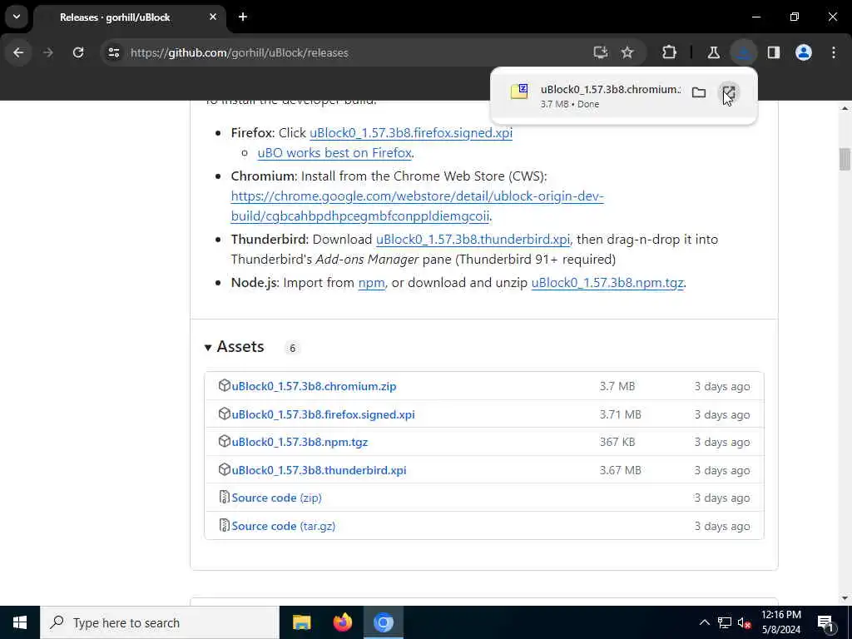This screenshot has height=639, width=852.
Task: Click file icon beside Source code (tar.gz)
Action: point(224,526)
